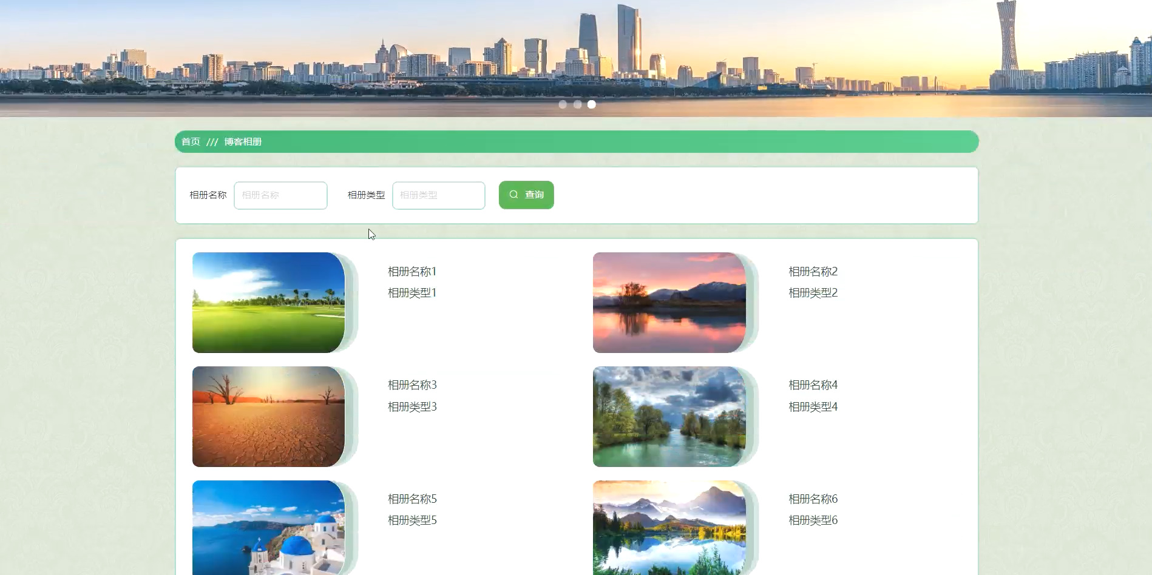Click the text 相册类型3

412,406
